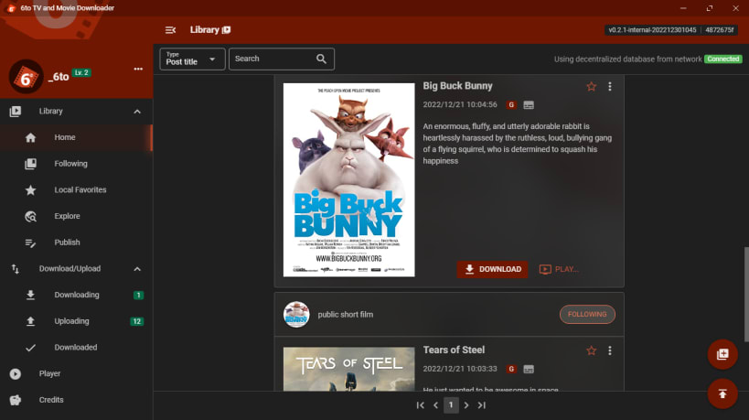749x420 pixels.
Task: Open Tears of Steel more options menu
Action: click(609, 350)
